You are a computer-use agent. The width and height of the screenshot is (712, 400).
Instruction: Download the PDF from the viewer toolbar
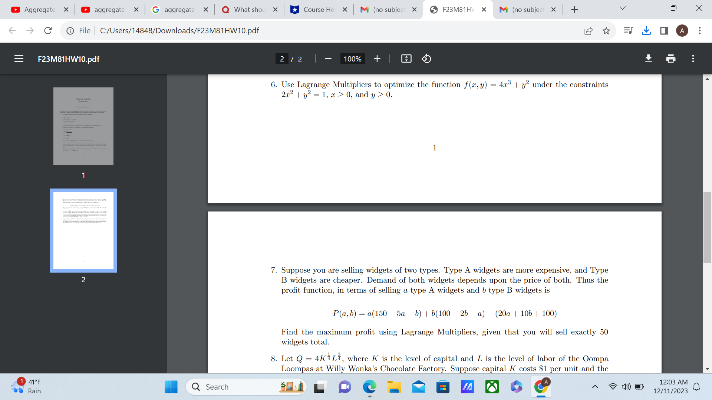(x=648, y=59)
